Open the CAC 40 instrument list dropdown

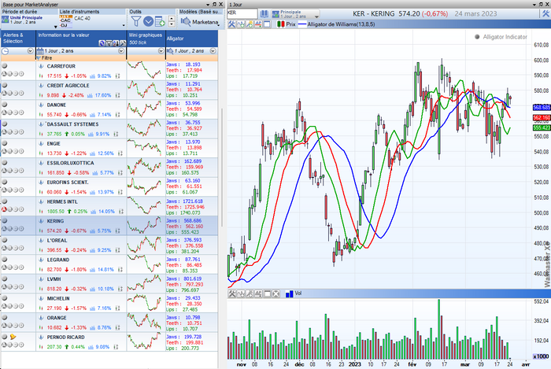[124, 25]
